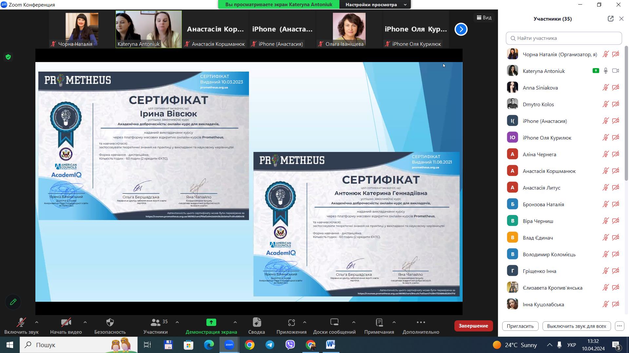Start video (Начать видео)

point(66,323)
